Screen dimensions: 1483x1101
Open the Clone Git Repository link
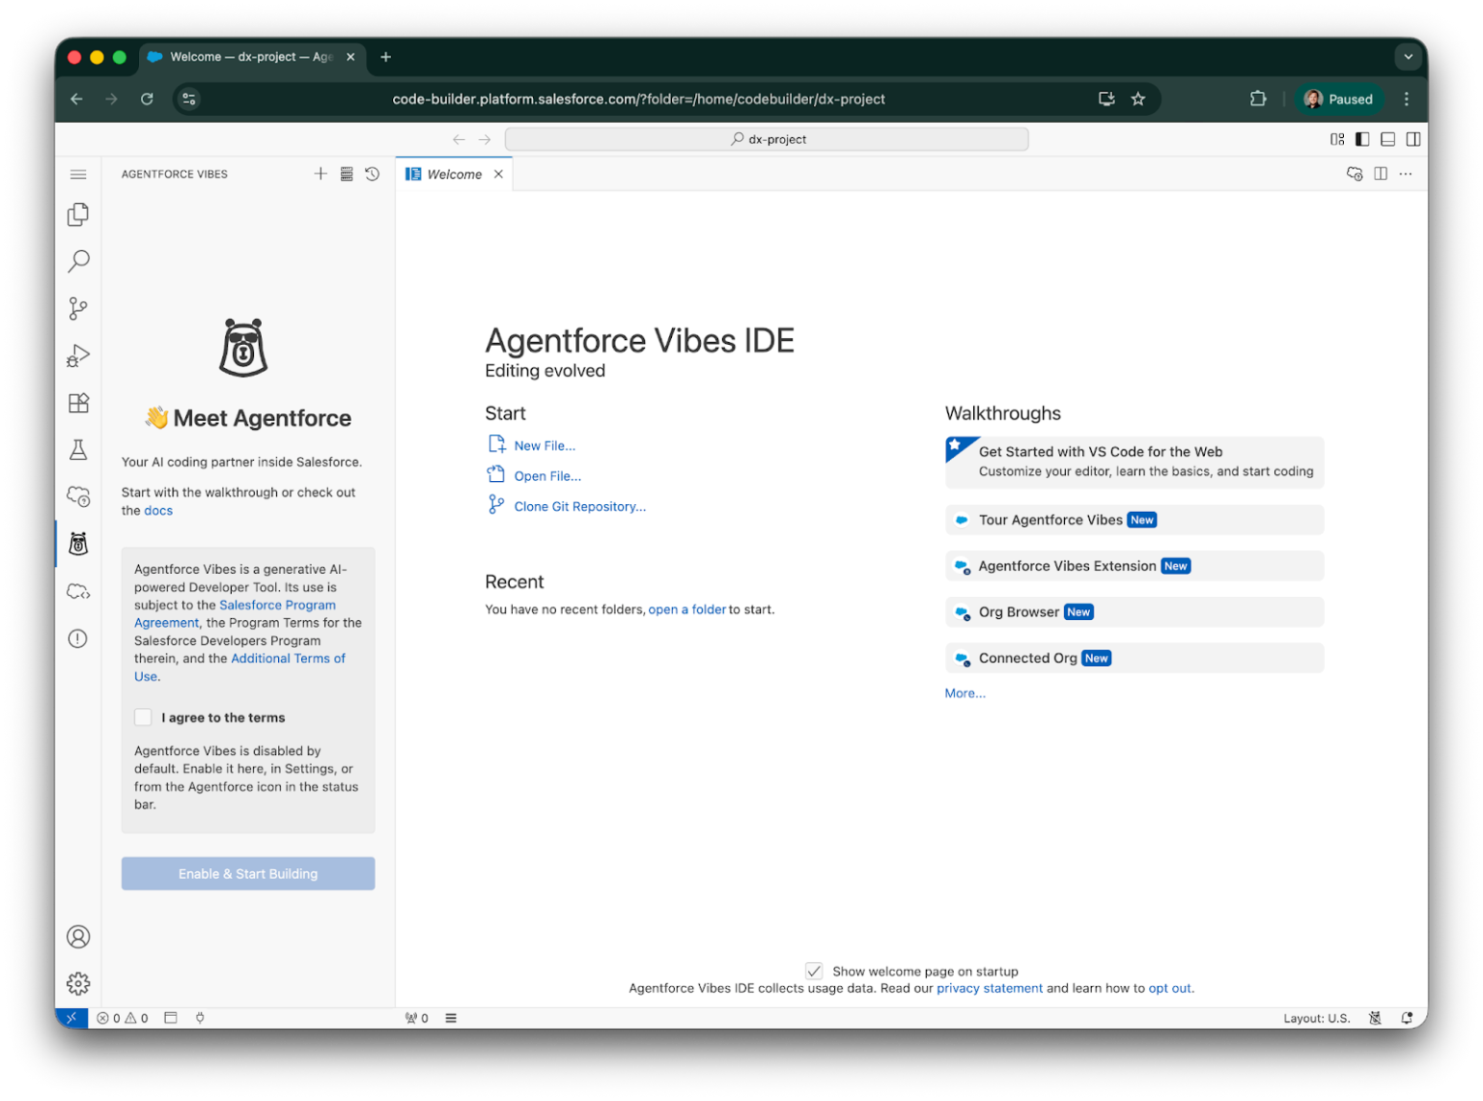coord(579,505)
